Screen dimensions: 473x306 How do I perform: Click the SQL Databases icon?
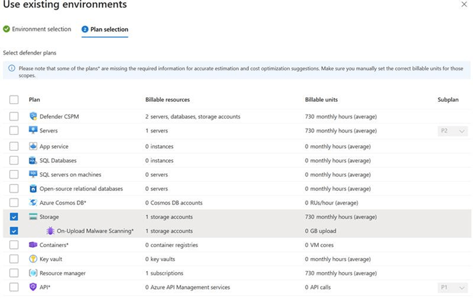[x=33, y=160]
